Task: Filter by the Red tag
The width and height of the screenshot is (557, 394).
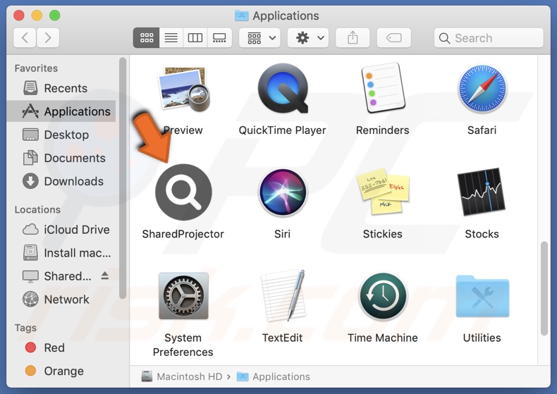Action: click(x=61, y=347)
